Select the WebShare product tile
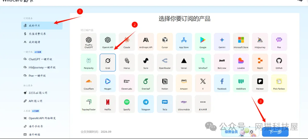 click(241, 83)
